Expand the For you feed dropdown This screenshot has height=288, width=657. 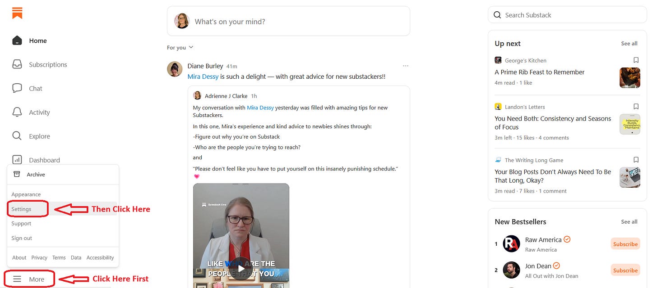[x=180, y=47]
